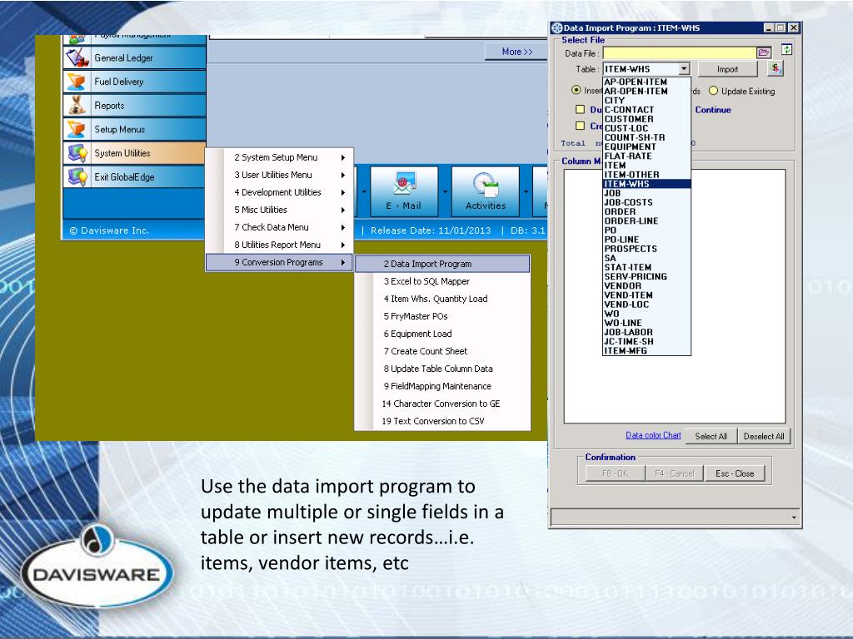Select ITEM-MFG in the table list
Viewport: 853px width, 639px height.
click(x=646, y=350)
